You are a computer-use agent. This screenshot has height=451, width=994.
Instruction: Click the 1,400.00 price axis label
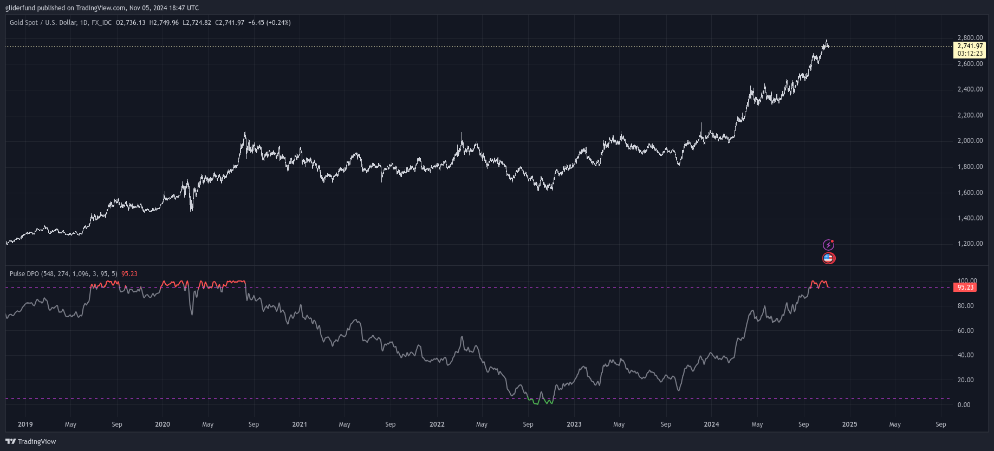click(970, 218)
